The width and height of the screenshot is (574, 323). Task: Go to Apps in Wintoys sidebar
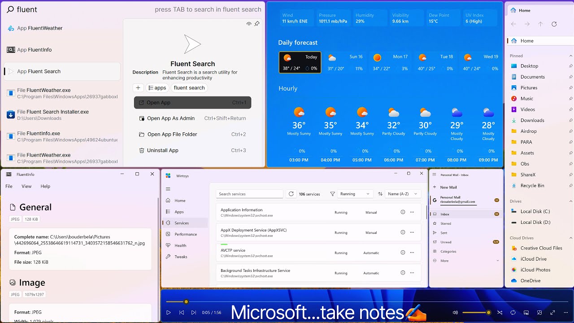185,212
